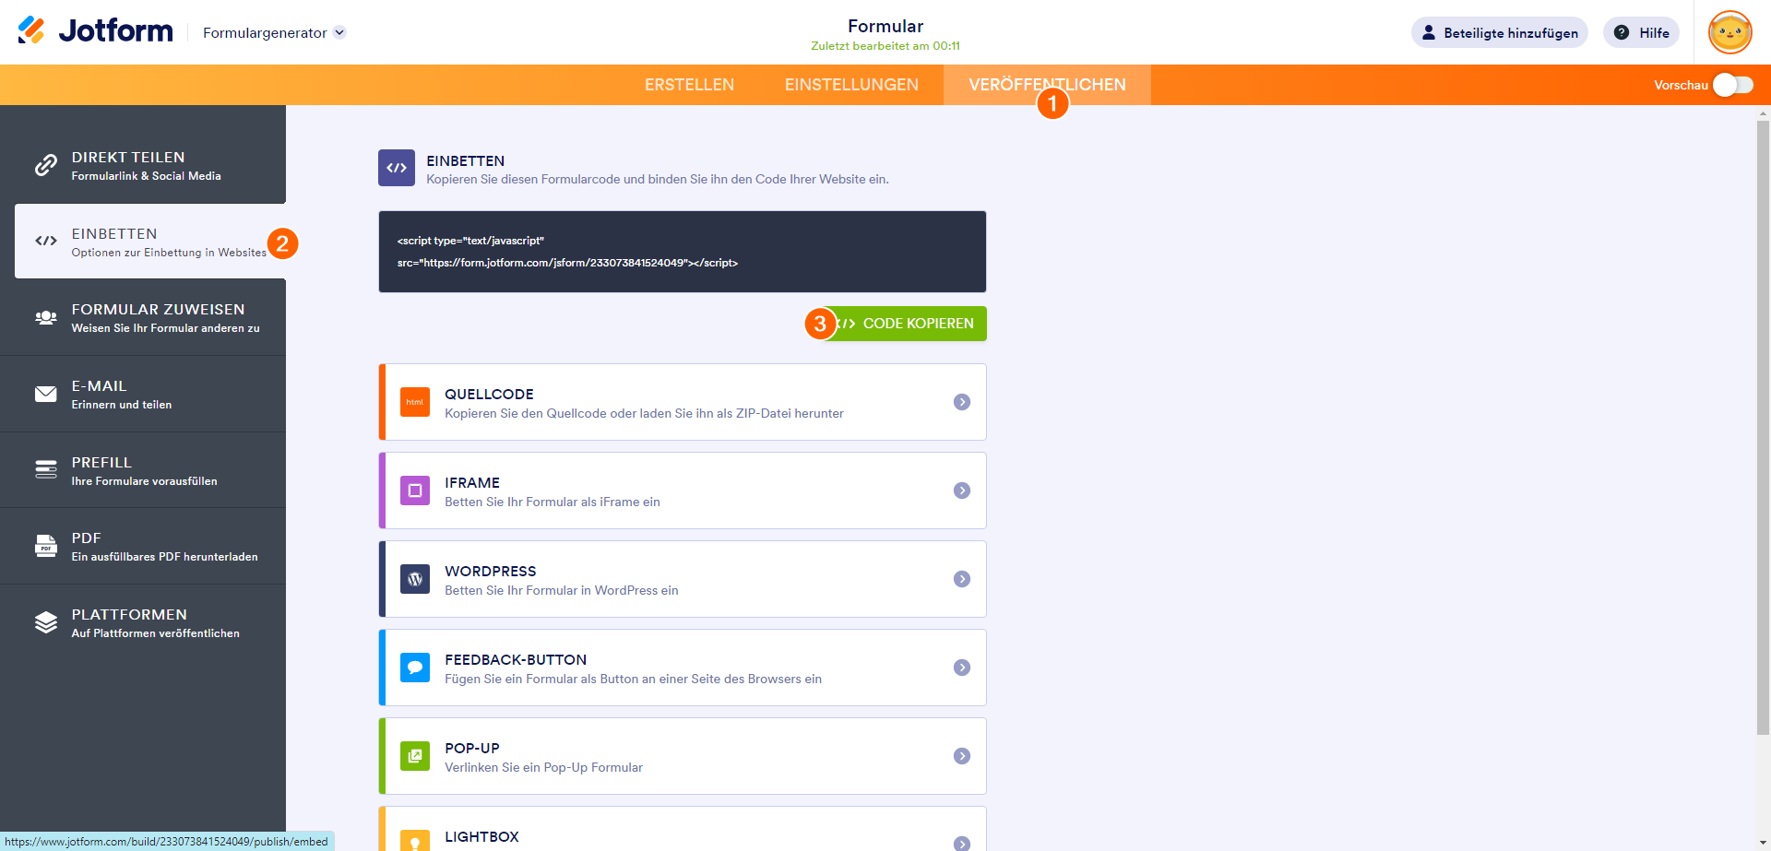Open E-Mail in the sidebar
The image size is (1771, 851).
(143, 394)
